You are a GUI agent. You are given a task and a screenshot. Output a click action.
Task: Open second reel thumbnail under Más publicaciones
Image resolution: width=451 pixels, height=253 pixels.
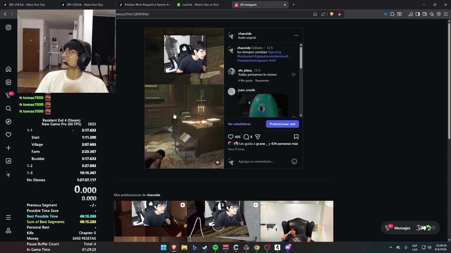(x=223, y=221)
